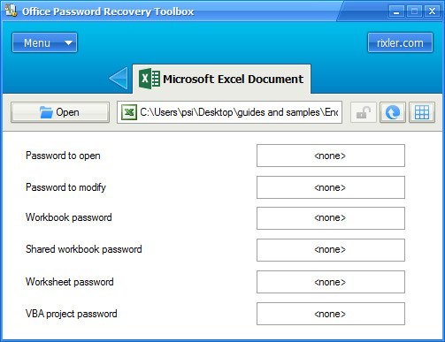Click the file path field

[x=229, y=112]
